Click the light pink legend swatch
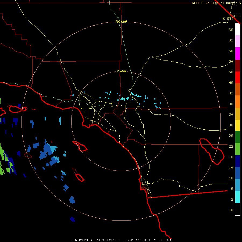 click(x=237, y=41)
